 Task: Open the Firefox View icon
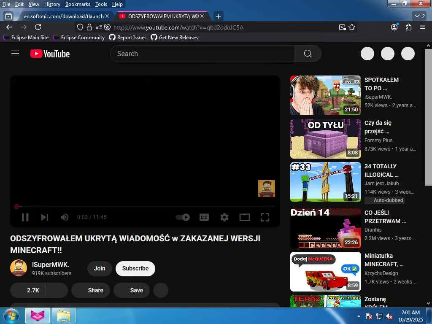pos(8,16)
